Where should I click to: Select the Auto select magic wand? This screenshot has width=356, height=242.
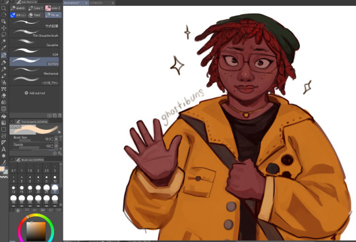coord(4,42)
